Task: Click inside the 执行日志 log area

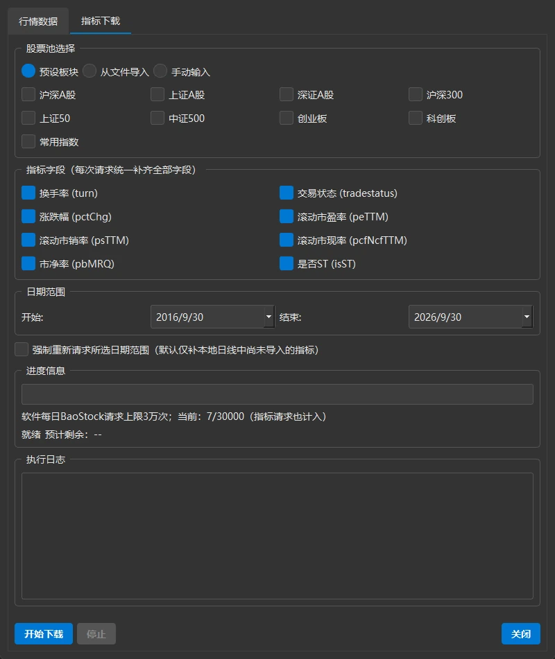Action: point(277,536)
